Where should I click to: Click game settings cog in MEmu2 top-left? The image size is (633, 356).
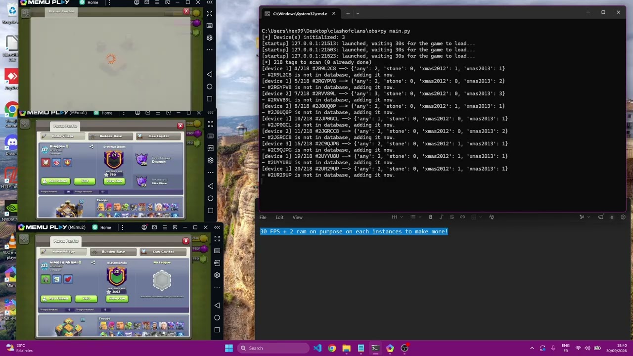click(x=24, y=239)
